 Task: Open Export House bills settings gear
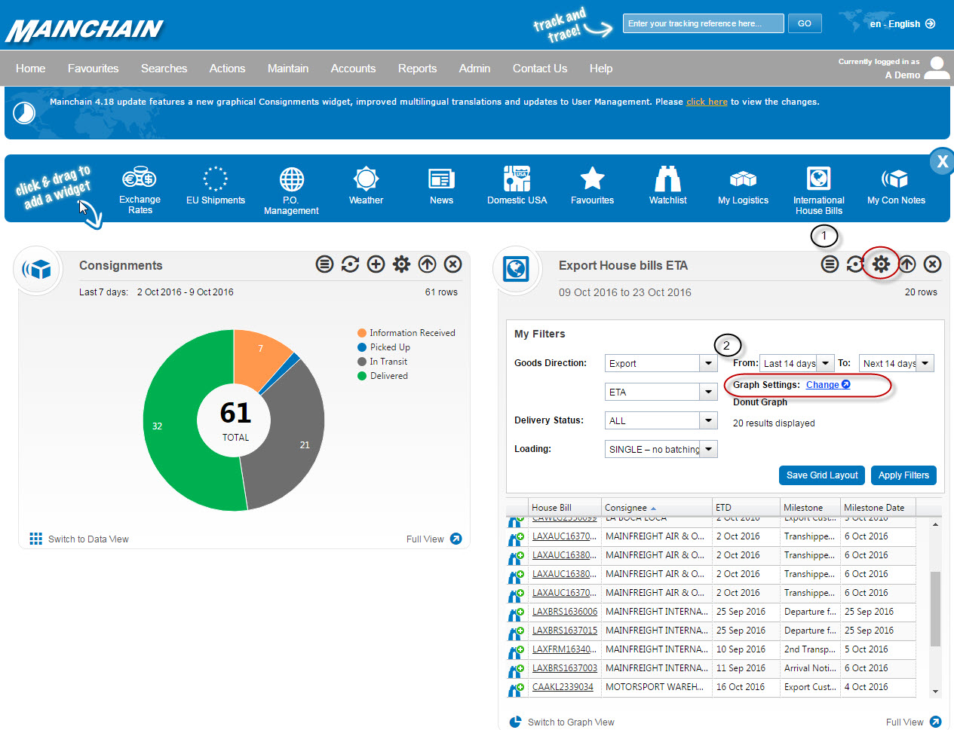[881, 264]
